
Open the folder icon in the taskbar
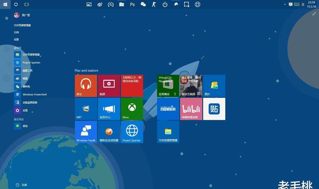click(x=121, y=4)
